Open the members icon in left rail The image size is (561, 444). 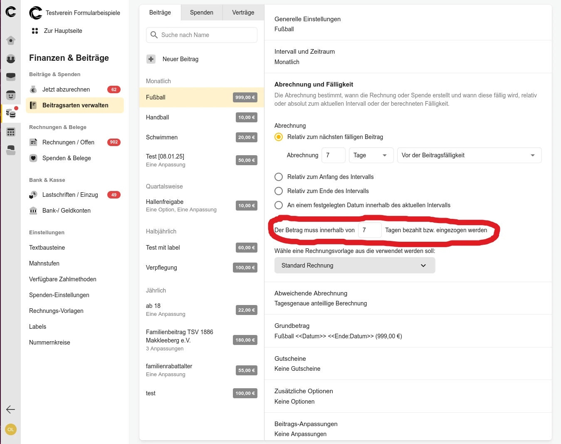(11, 59)
